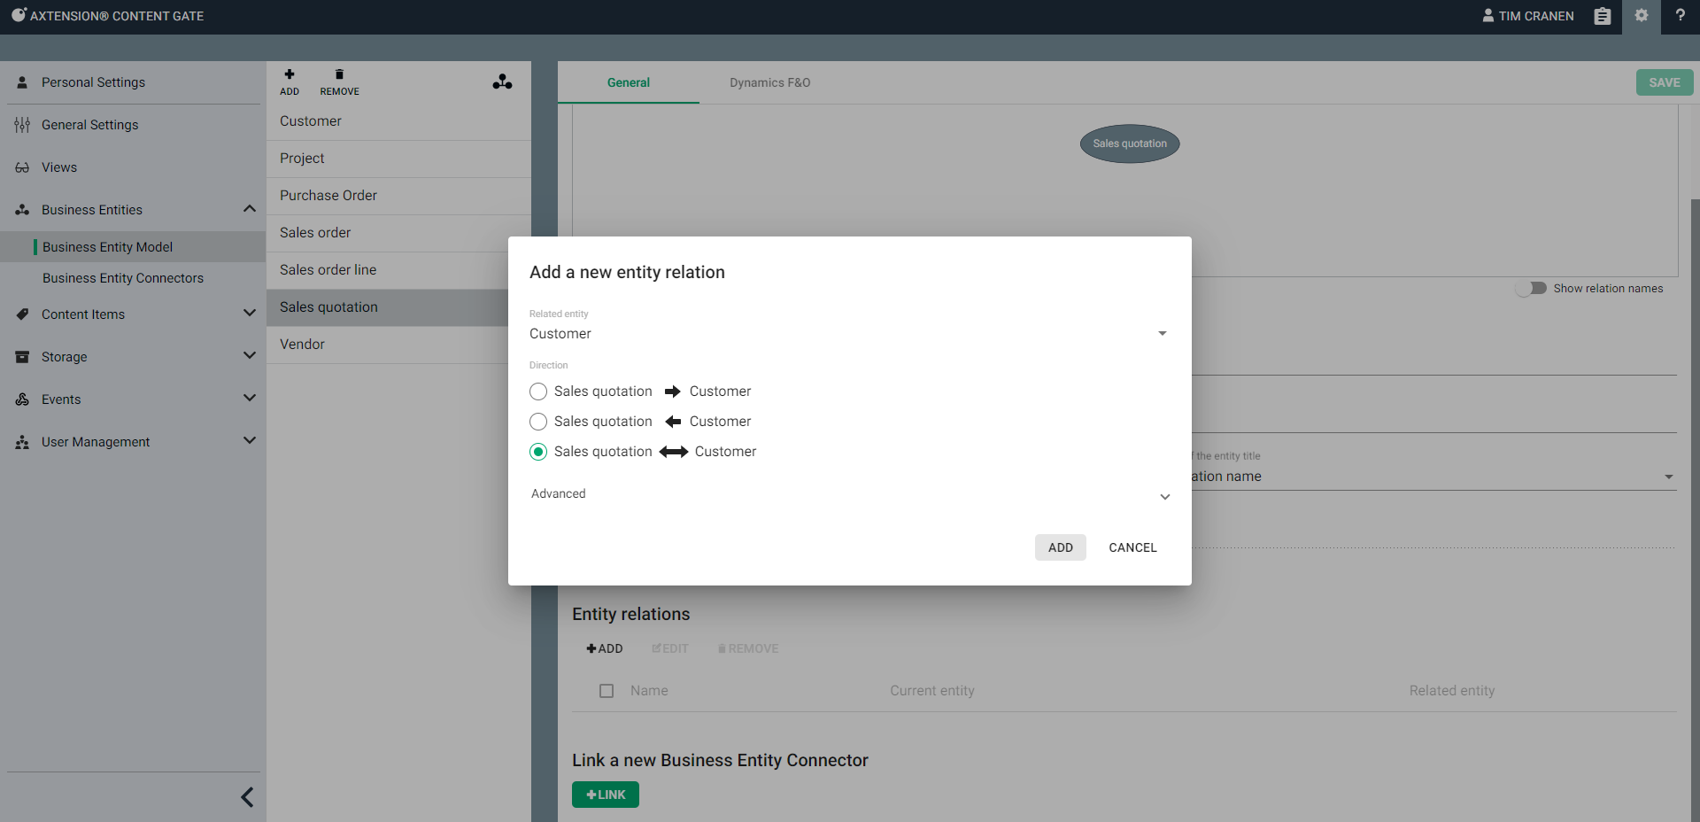Click the ADD button in dialog
This screenshot has width=1700, height=822.
pyautogui.click(x=1060, y=547)
